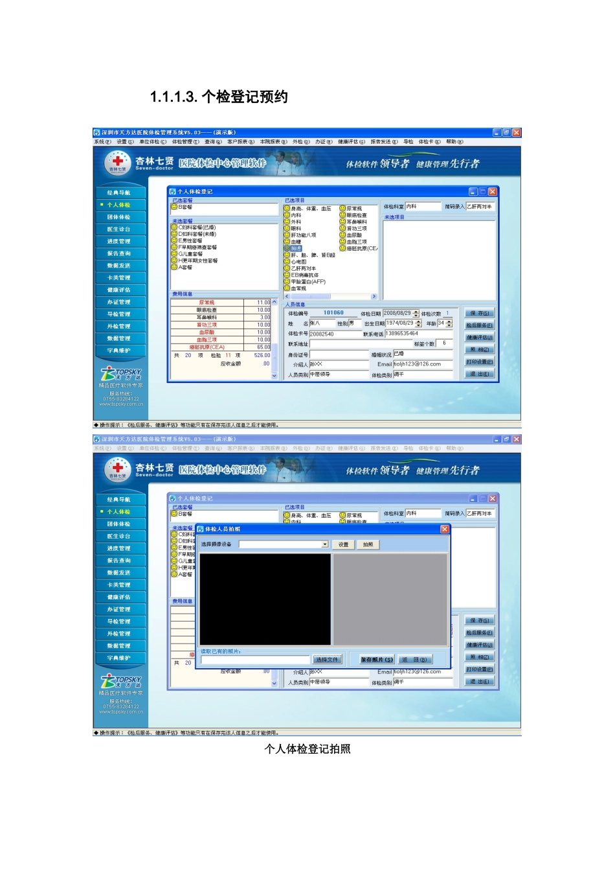Click F早期癌筛查套餐 smiley in upper screenshot
The image size is (615, 871).
coord(174,247)
